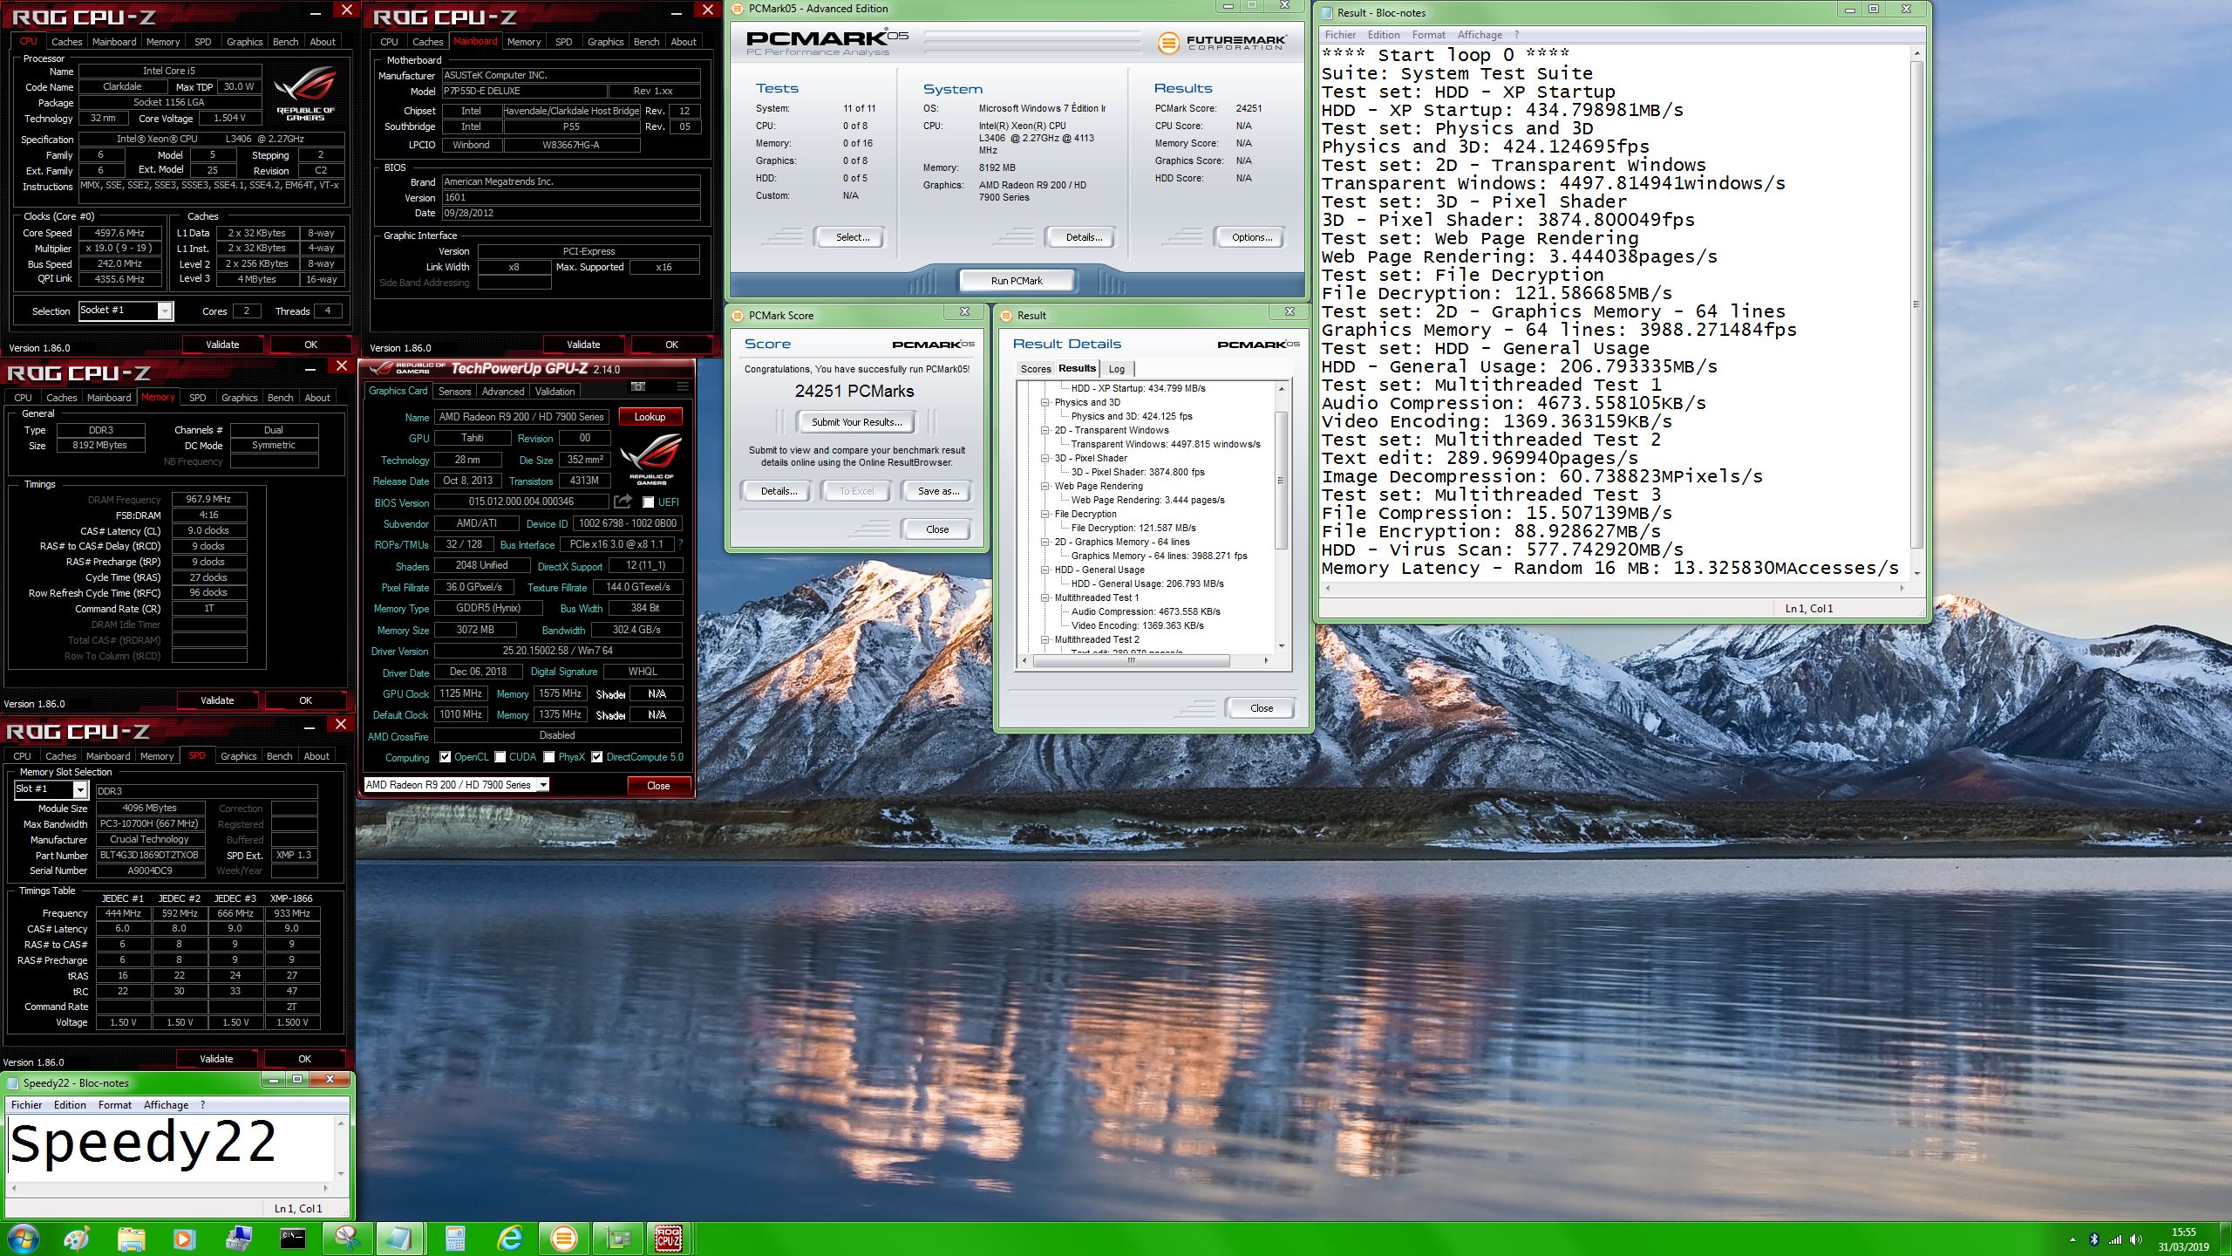Image resolution: width=2232 pixels, height=1256 pixels.
Task: Switch to PCMark05 orange taskbar icon
Action: (563, 1238)
